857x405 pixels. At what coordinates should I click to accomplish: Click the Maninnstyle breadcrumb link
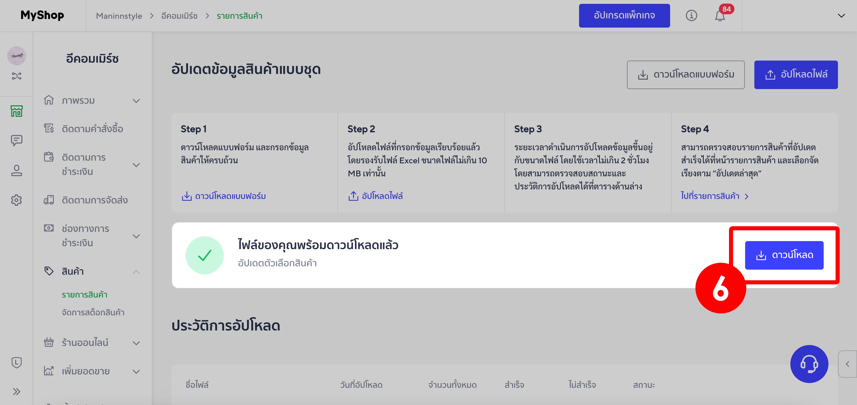point(119,16)
